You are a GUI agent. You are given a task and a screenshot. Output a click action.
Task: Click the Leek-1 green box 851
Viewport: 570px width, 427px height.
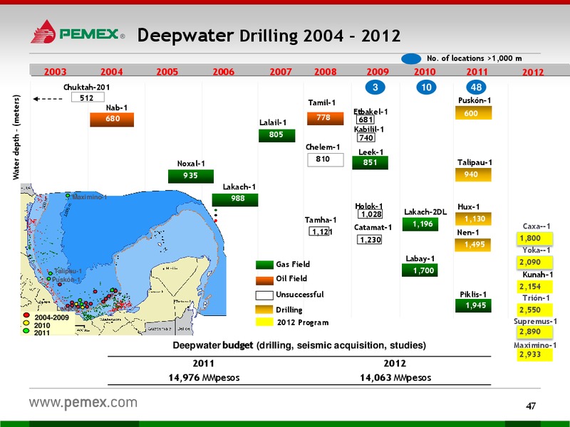[370, 163]
